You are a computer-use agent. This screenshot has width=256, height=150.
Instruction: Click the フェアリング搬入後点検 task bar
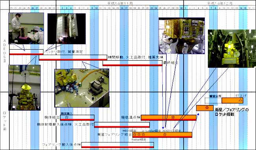[117, 145]
